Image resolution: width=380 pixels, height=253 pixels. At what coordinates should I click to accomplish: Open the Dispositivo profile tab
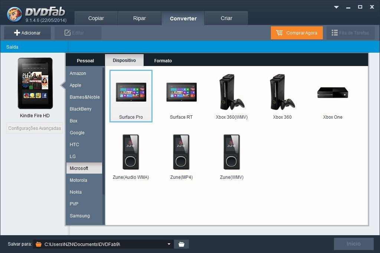[x=124, y=60]
